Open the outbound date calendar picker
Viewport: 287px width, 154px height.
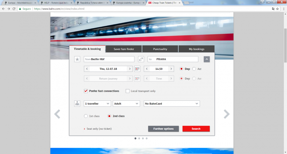137,69
